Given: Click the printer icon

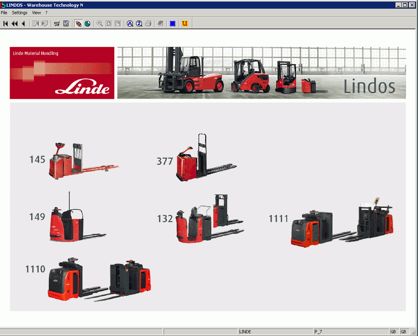Looking at the screenshot, I should pyautogui.click(x=148, y=24).
